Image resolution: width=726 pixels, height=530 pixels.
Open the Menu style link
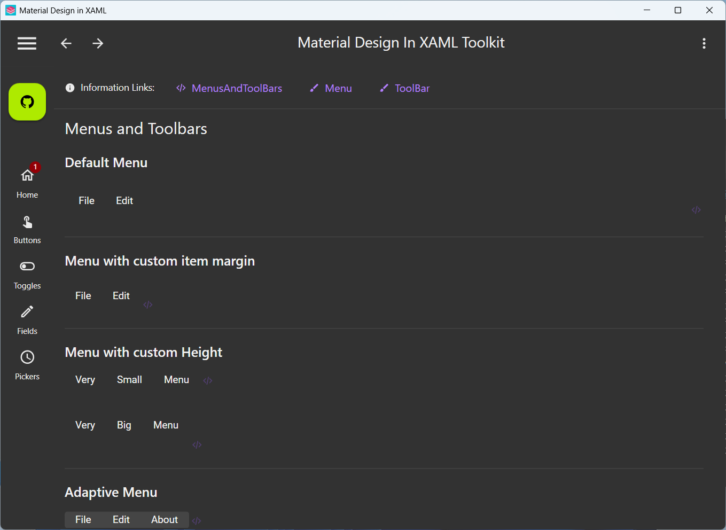[x=331, y=88]
